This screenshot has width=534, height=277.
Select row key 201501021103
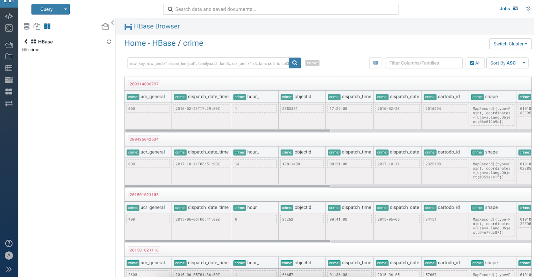144,195
